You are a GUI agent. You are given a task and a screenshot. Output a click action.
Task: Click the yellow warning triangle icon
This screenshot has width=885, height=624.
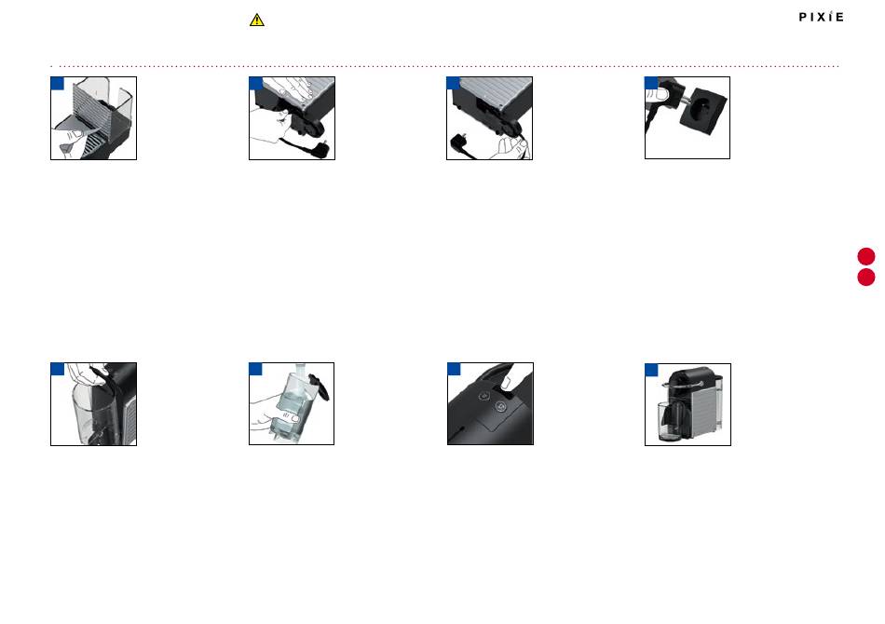(x=257, y=20)
